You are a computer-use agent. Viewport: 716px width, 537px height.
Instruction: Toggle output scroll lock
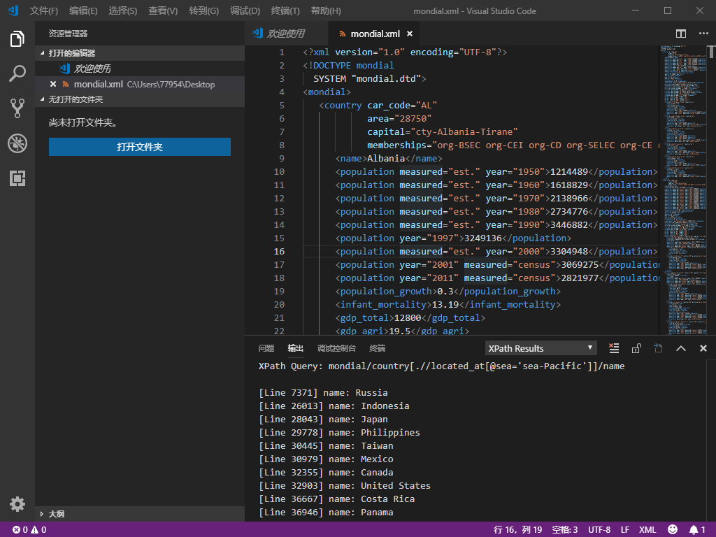pyautogui.click(x=636, y=348)
